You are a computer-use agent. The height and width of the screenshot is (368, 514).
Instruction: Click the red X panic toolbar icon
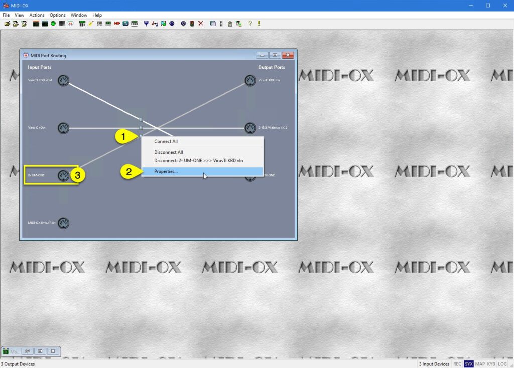point(201,23)
